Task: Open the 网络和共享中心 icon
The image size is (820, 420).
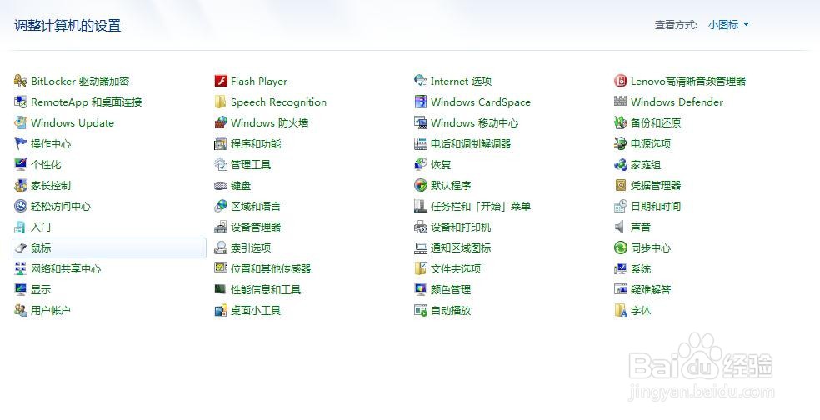Action: coord(20,269)
